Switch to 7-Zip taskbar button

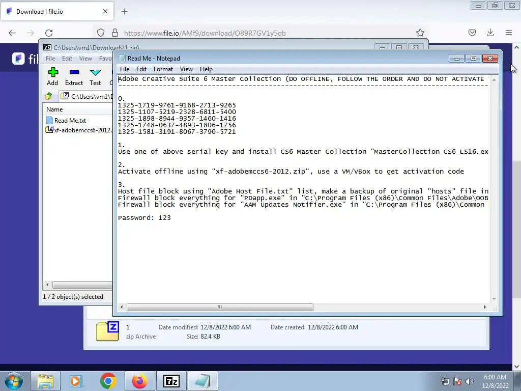pos(171,381)
